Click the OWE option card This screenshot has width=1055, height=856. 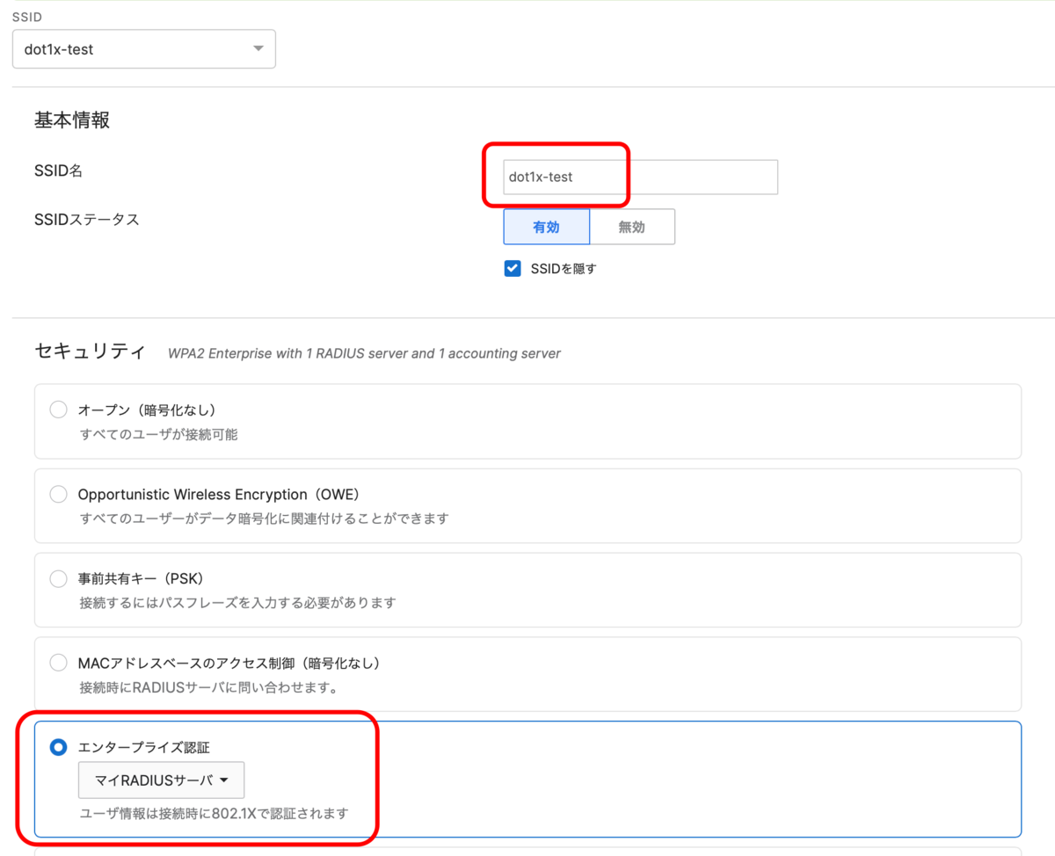[x=527, y=505]
